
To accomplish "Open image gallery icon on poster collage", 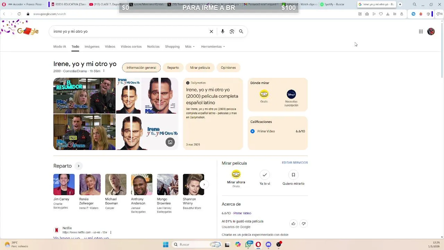I will [170, 142].
